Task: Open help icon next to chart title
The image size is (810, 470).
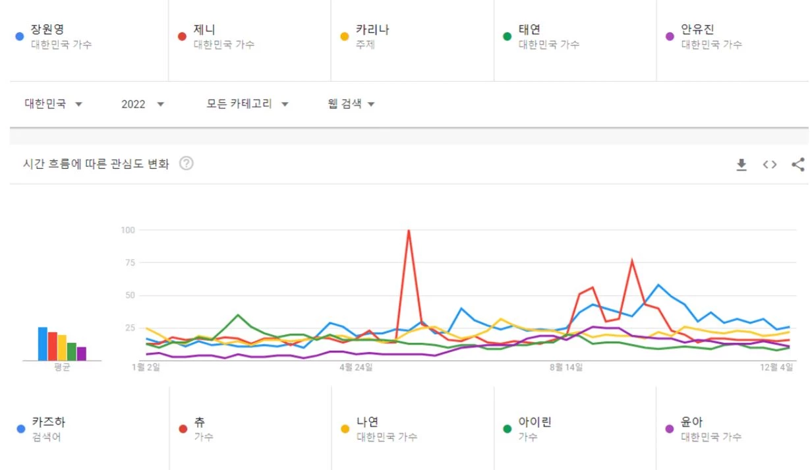Action: click(x=187, y=164)
